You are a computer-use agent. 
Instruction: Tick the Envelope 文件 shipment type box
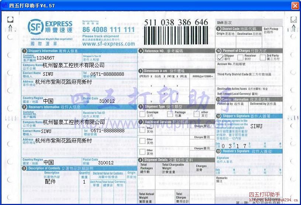click(x=142, y=114)
